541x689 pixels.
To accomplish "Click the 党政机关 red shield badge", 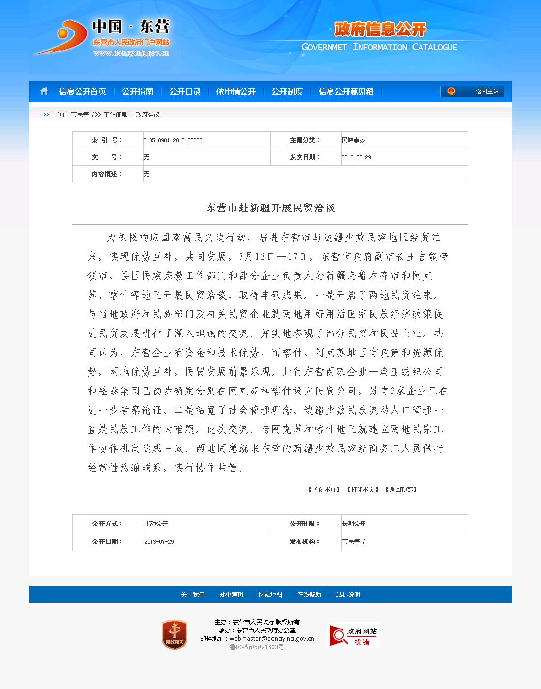I will (x=175, y=634).
